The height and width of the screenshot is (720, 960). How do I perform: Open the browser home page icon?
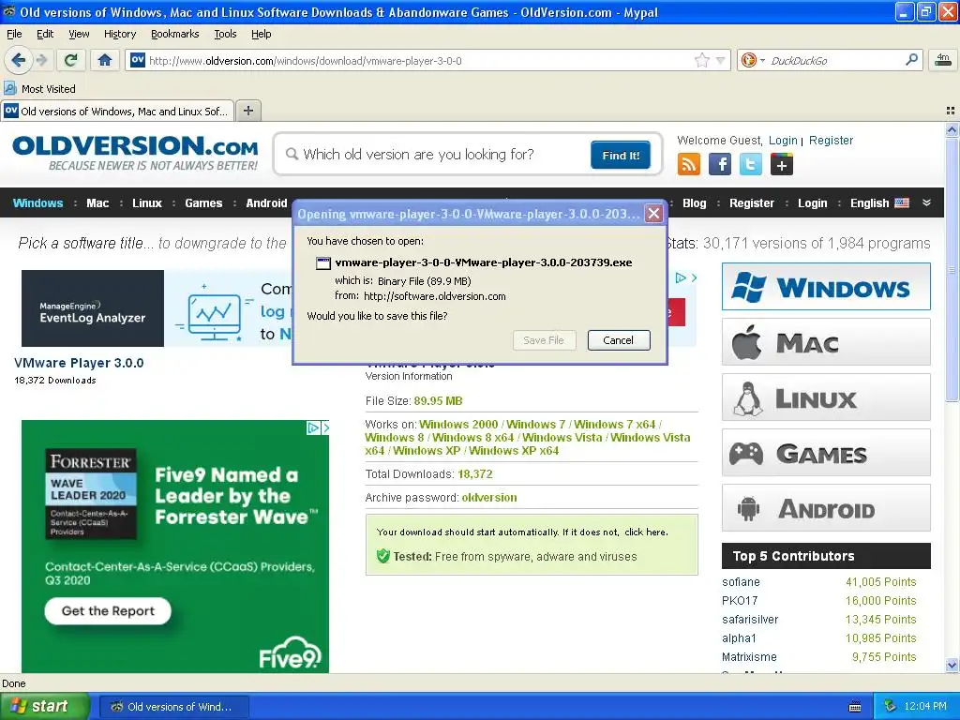[105, 60]
